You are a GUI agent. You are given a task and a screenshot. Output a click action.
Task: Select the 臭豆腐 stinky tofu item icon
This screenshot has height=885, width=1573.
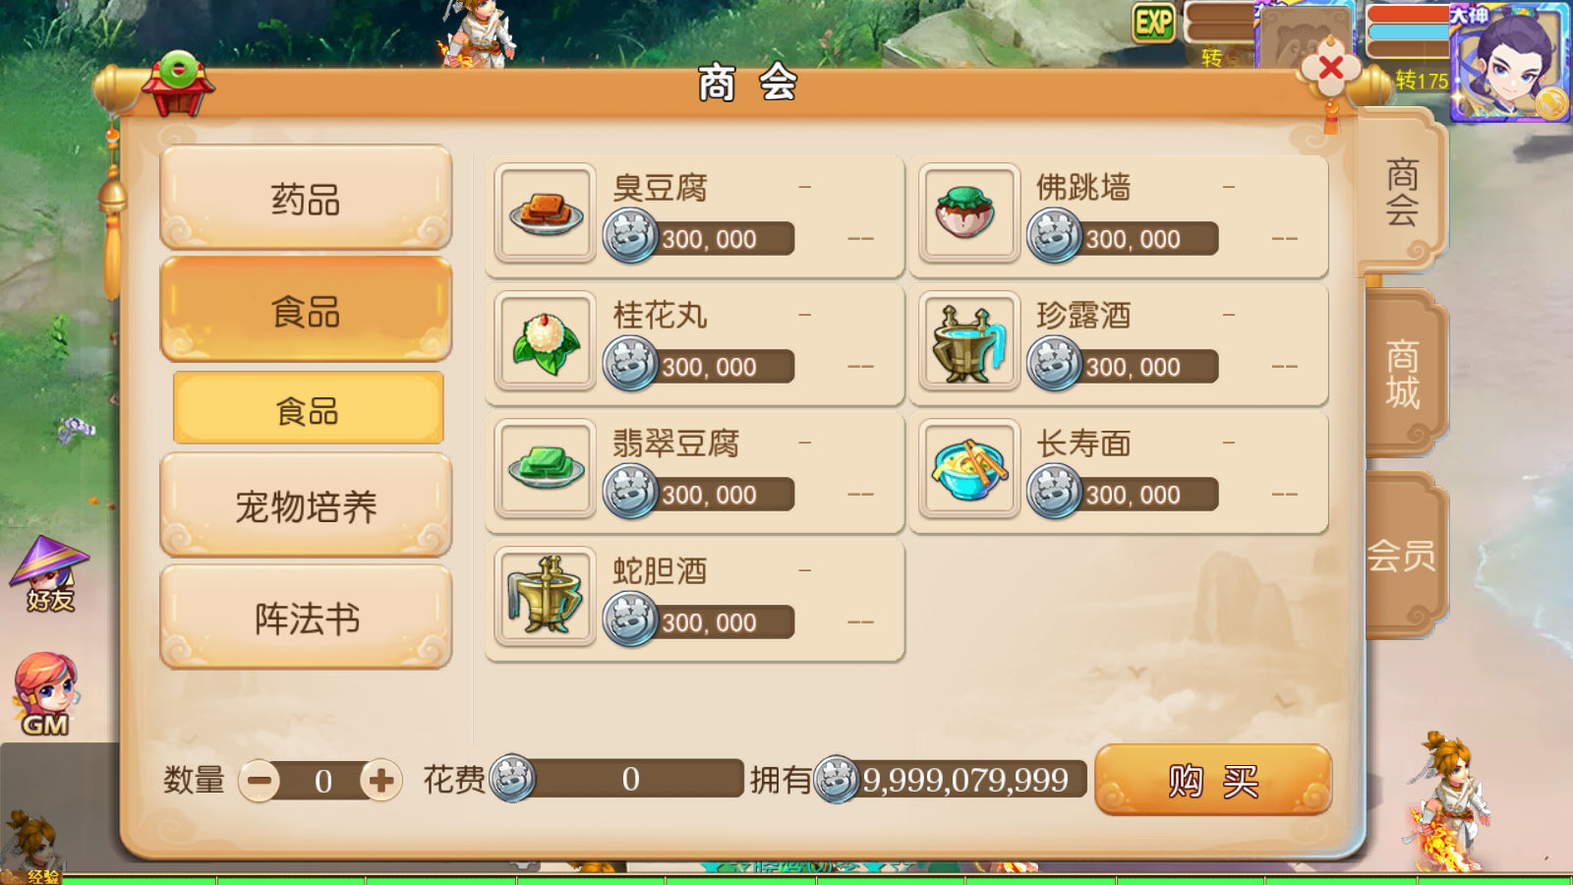click(546, 213)
